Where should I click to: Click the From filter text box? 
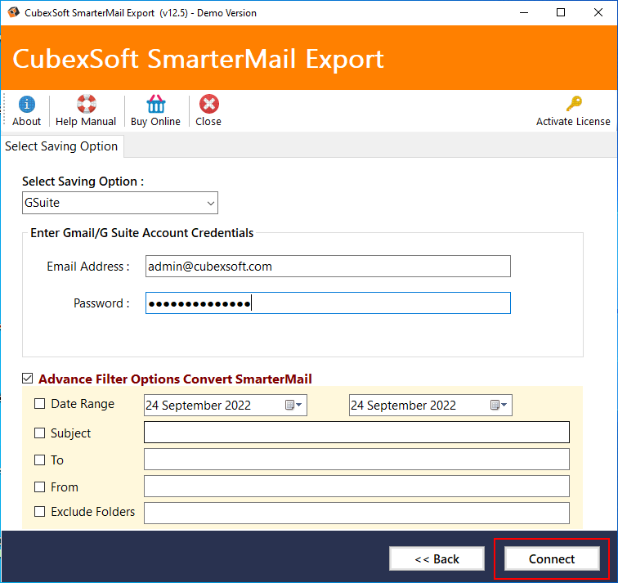(356, 487)
